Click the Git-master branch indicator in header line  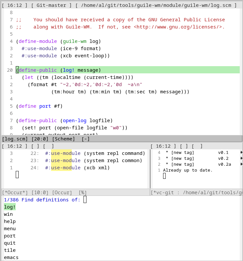(51, 5)
